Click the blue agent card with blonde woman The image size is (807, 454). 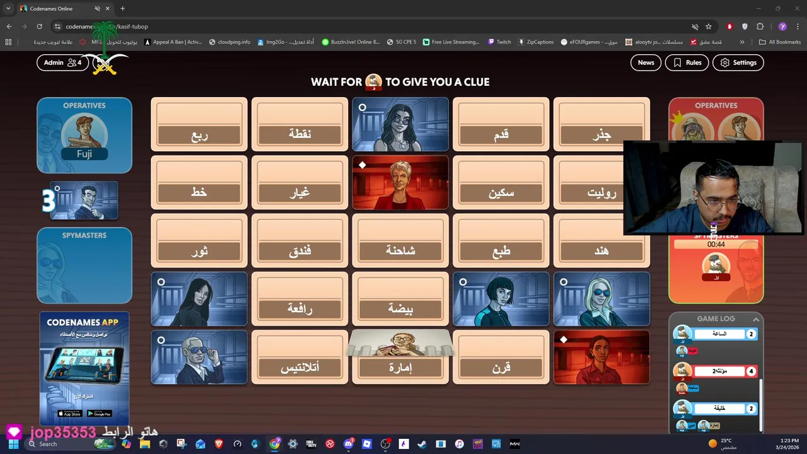[x=601, y=299]
